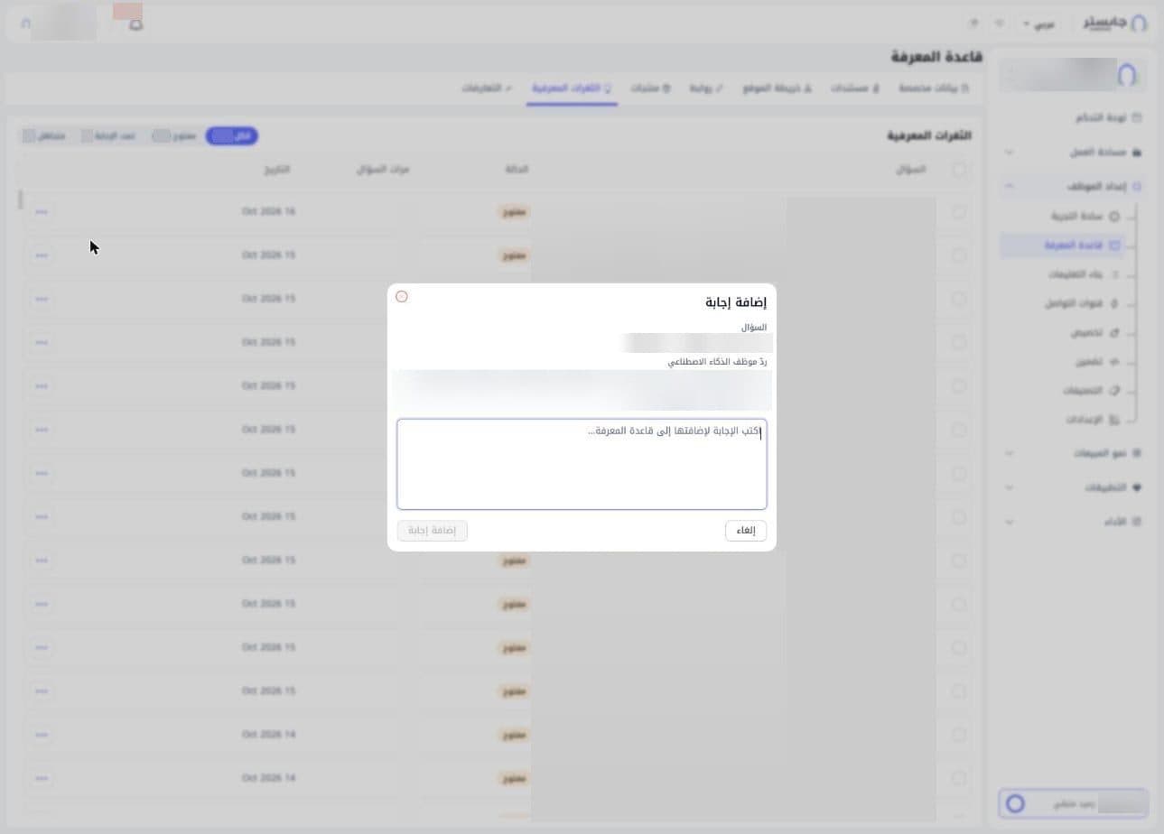Viewport: 1164px width, 834px height.
Task: Click the إضافة إجابة submit button
Action: pos(433,531)
